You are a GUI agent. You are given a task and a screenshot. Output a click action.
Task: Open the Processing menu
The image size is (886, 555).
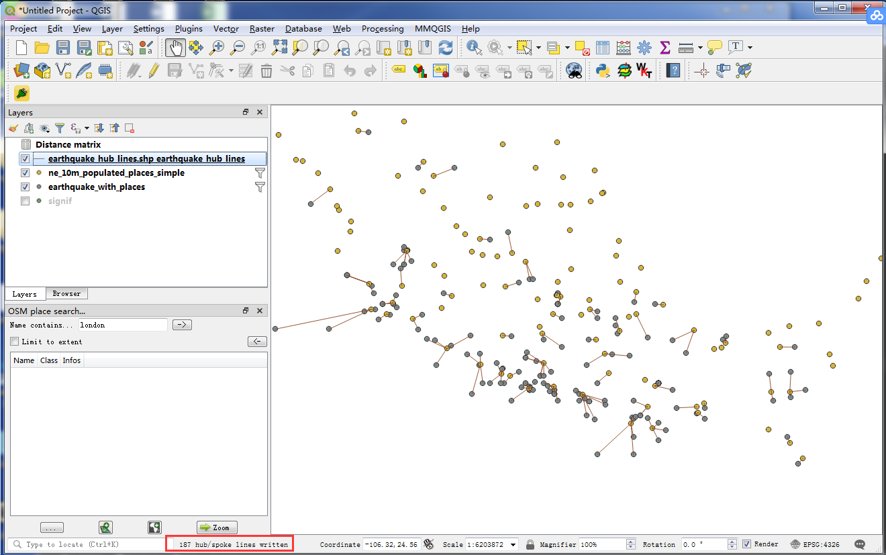tap(383, 29)
